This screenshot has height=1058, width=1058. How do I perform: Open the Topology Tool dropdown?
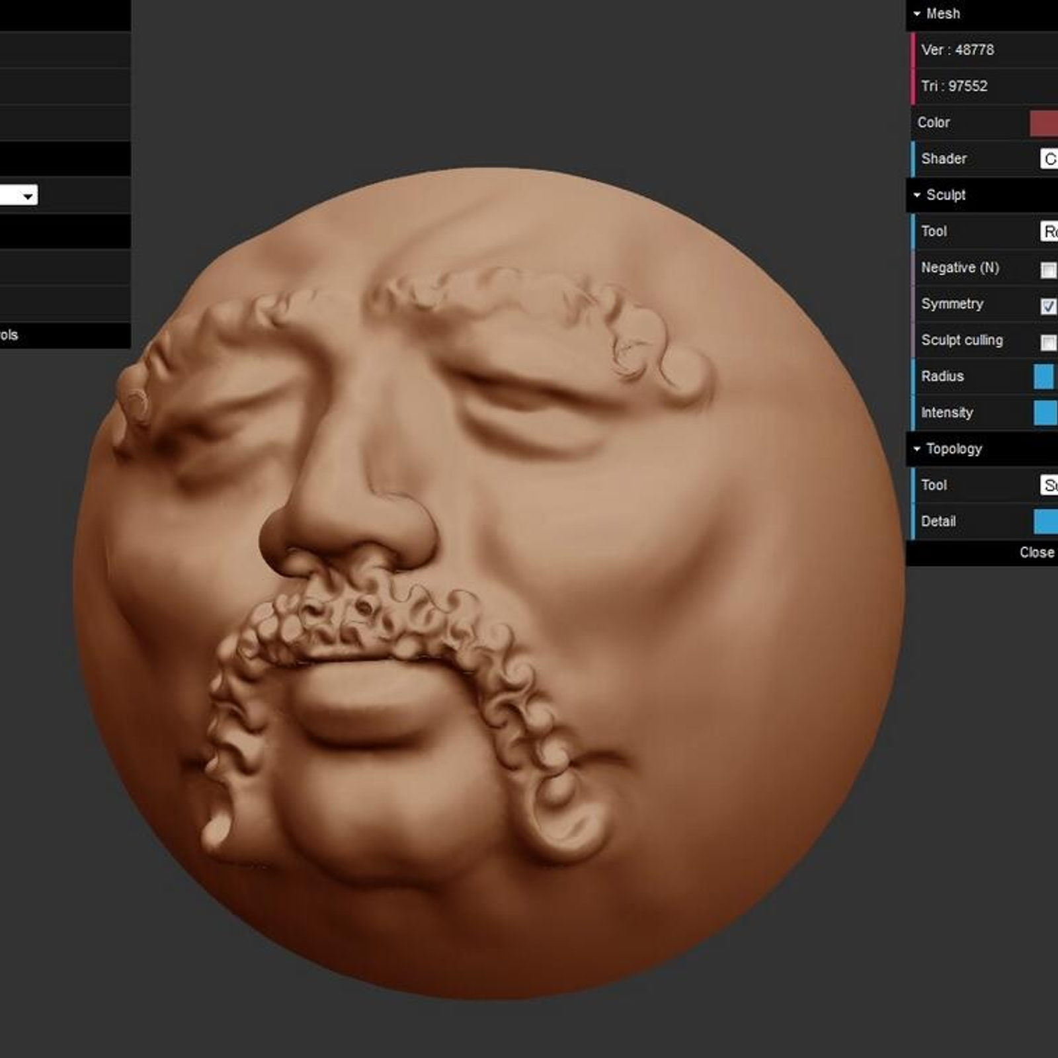pos(1049,485)
